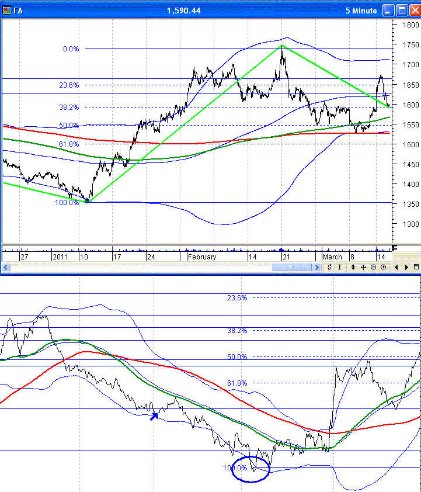Step chart back with left triangle
The image size is (421, 492).
pyautogui.click(x=397, y=267)
